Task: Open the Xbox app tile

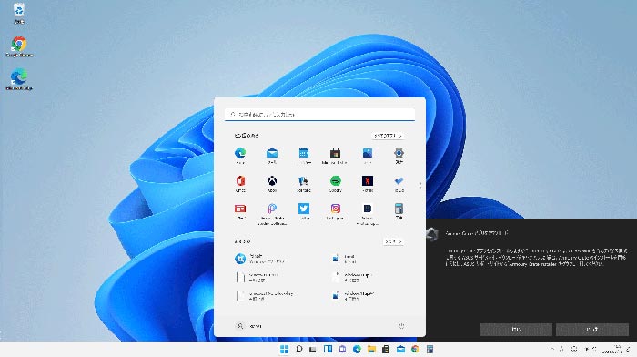Action: coord(272,183)
